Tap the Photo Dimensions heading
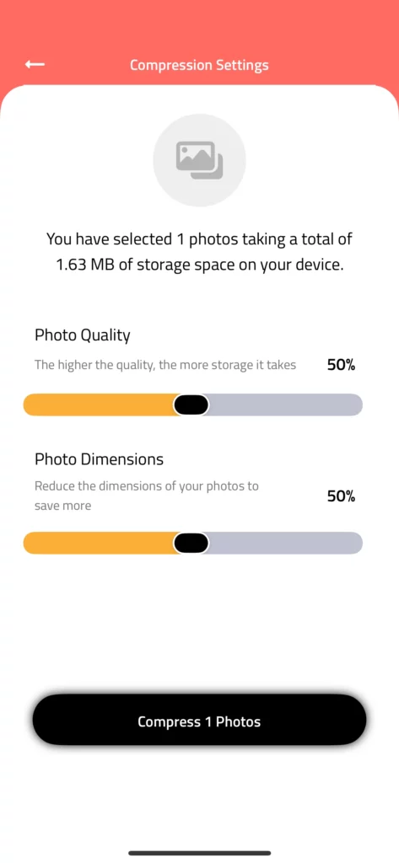Screen dimensions: 399x863 point(100,459)
